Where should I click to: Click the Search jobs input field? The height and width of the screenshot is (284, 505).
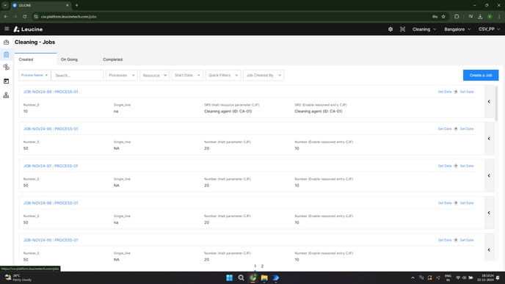click(x=77, y=76)
